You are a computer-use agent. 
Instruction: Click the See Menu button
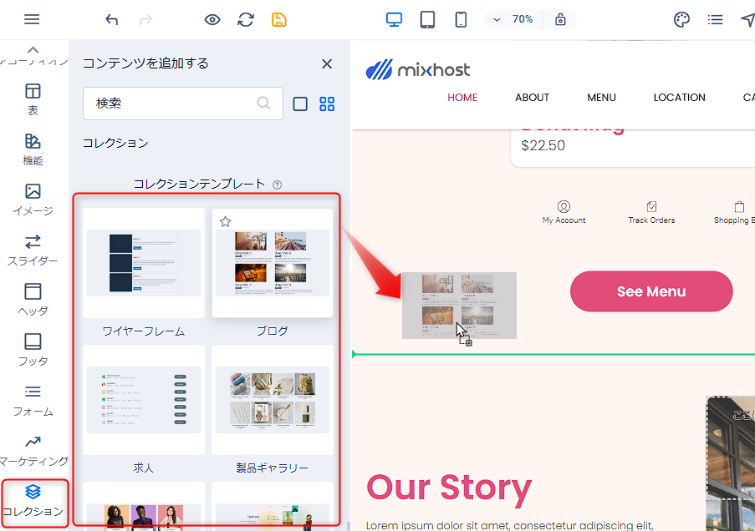pos(650,291)
